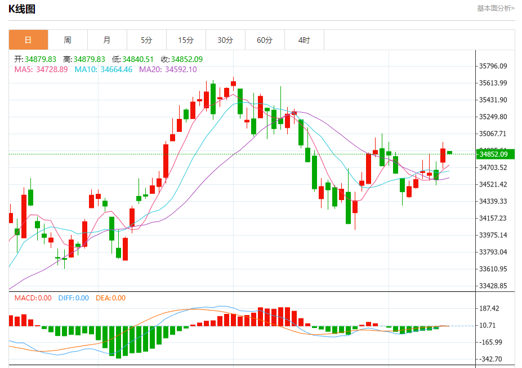
Task: Open the 30分 interval tab
Action: [x=225, y=40]
